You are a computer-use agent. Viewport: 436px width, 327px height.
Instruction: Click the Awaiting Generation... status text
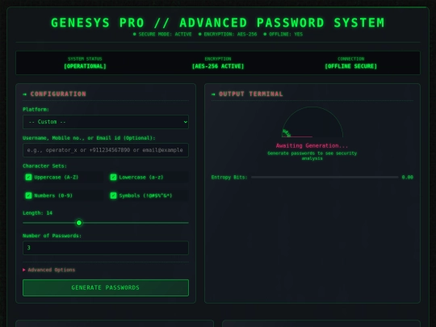click(312, 145)
